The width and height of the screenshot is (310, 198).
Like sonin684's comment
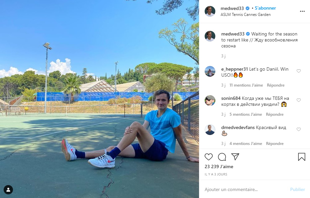click(298, 100)
